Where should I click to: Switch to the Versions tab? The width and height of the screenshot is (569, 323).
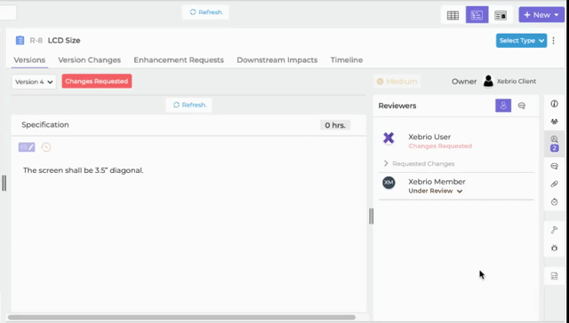point(29,60)
